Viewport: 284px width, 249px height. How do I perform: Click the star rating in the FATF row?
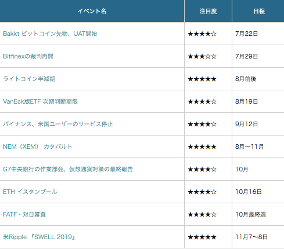click(202, 215)
